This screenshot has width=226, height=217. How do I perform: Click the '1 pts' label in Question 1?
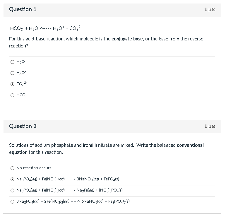point(210,9)
